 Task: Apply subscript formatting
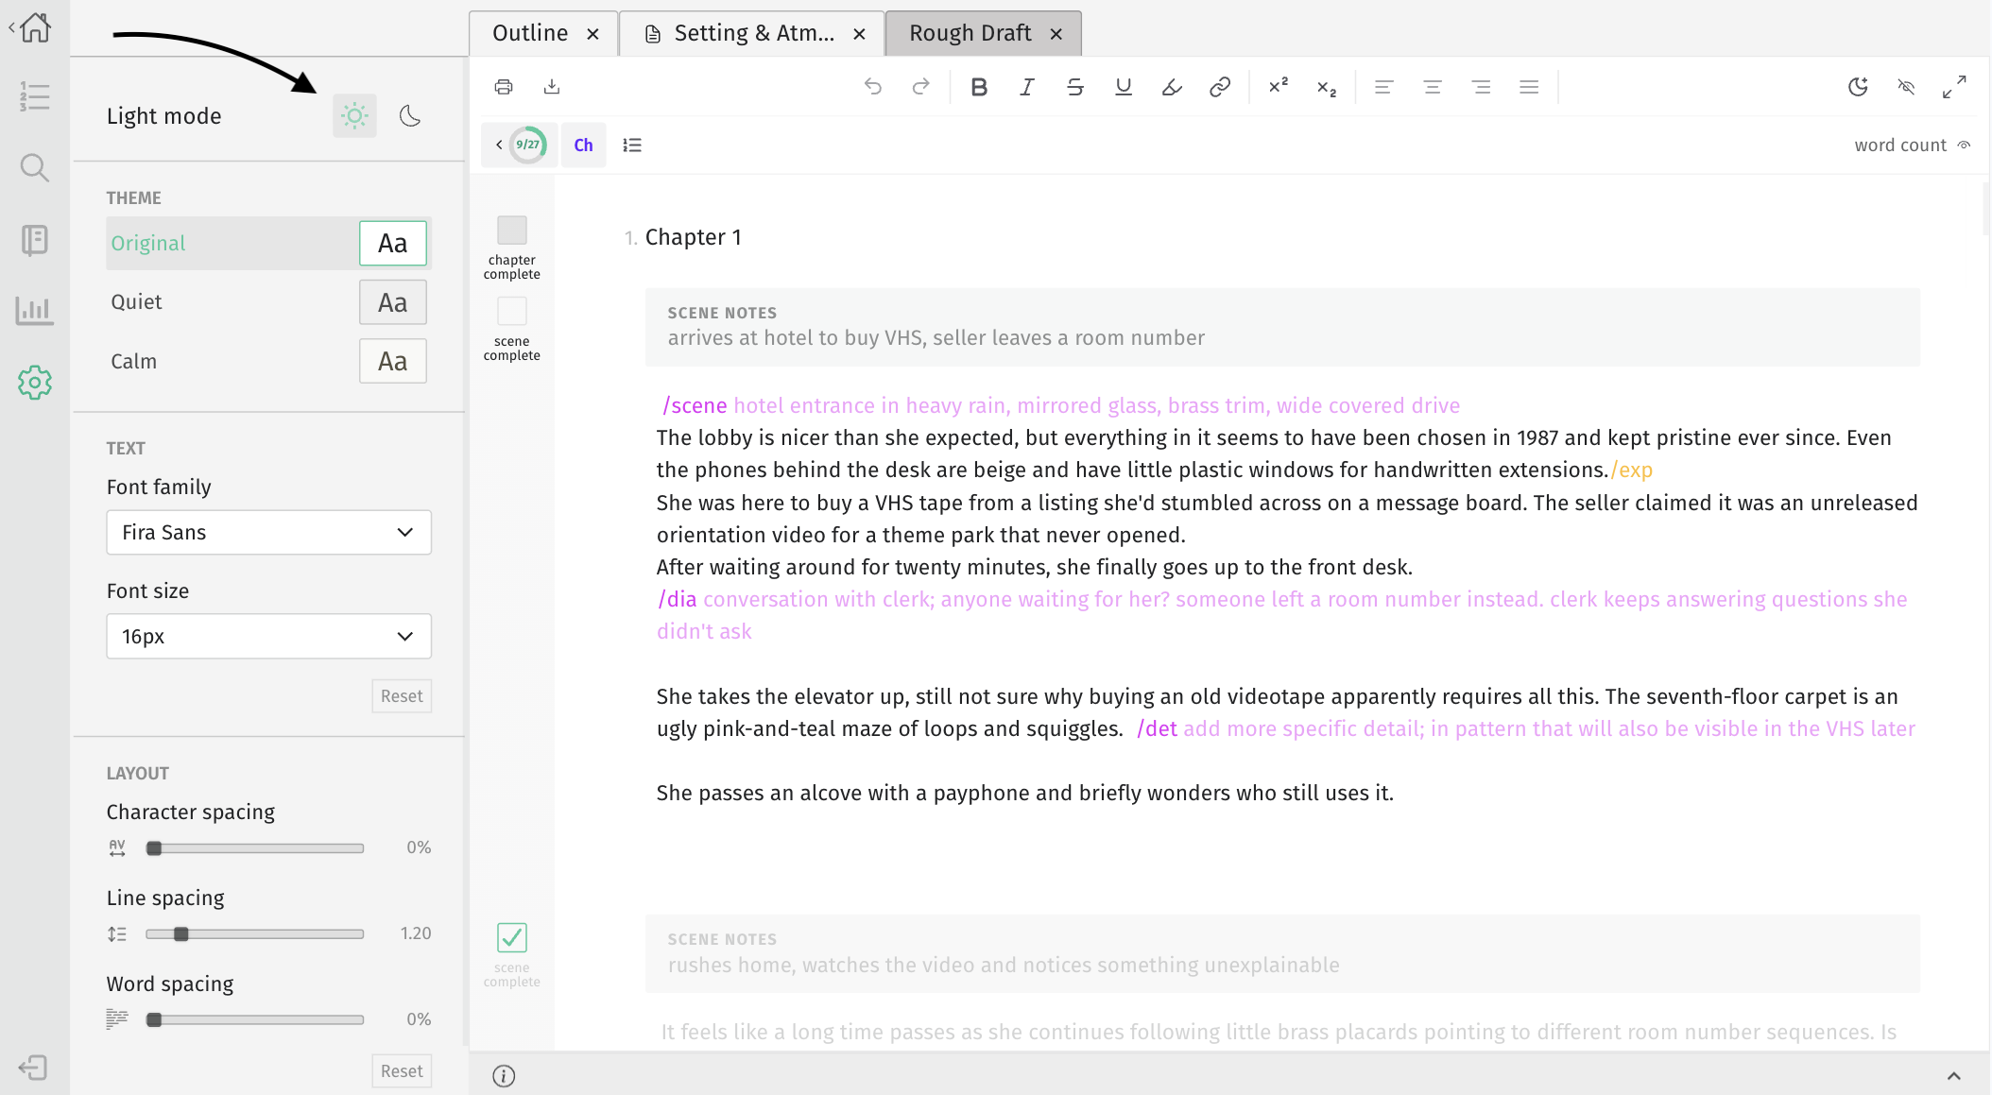pyautogui.click(x=1327, y=88)
